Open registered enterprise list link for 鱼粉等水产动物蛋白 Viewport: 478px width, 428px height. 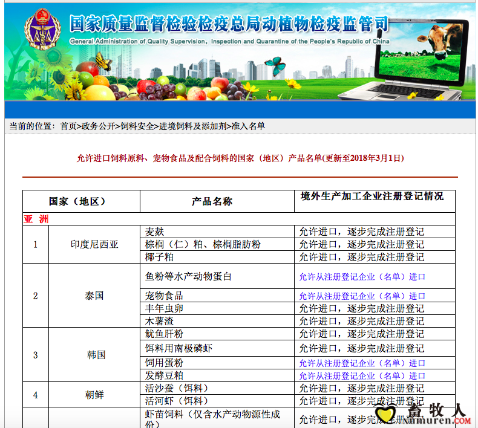362,277
